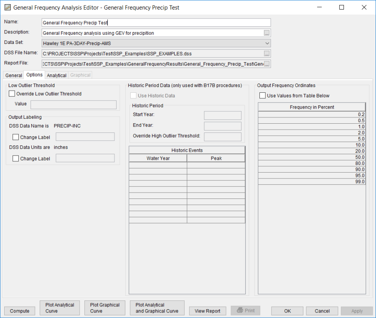Click Plot Graphical Curve
This screenshot has width=376, height=318.
point(104,308)
